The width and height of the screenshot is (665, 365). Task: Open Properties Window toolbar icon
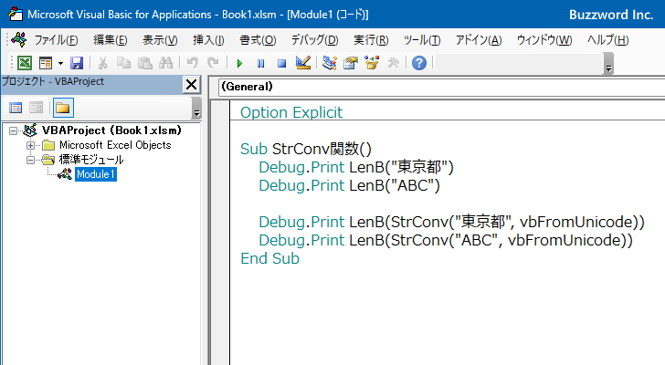click(351, 63)
